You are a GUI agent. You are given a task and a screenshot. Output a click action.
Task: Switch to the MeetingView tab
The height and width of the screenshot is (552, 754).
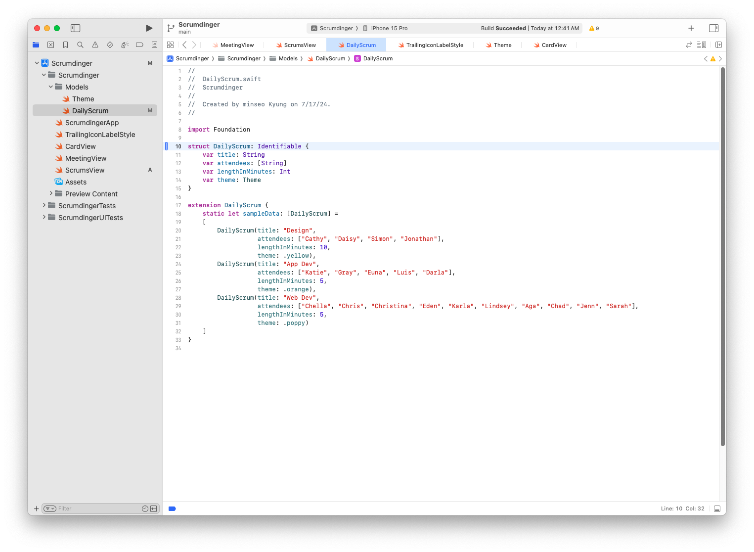click(x=233, y=45)
